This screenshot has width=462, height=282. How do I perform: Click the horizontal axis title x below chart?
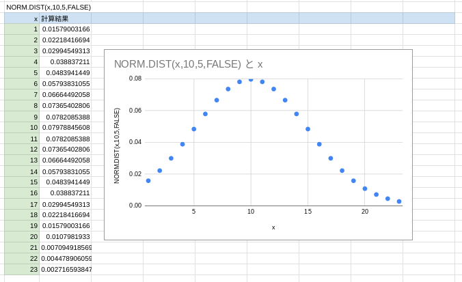point(273,227)
